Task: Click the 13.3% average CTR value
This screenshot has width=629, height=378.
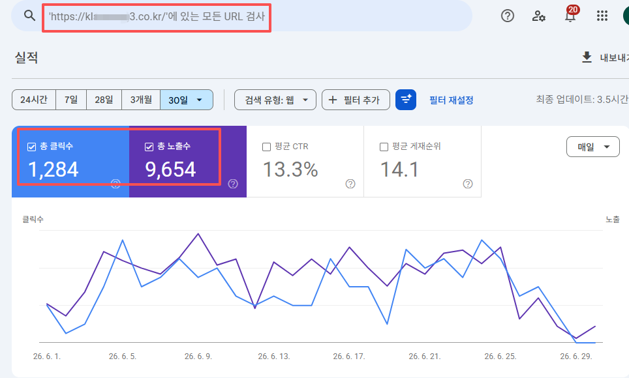Action: [x=290, y=169]
